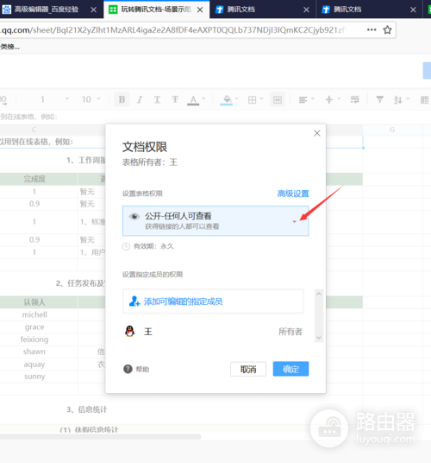Close the 文档权限 dialog
The width and height of the screenshot is (431, 463).
(x=317, y=133)
